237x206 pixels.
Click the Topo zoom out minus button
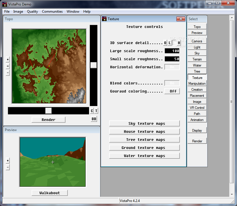pos(8,73)
